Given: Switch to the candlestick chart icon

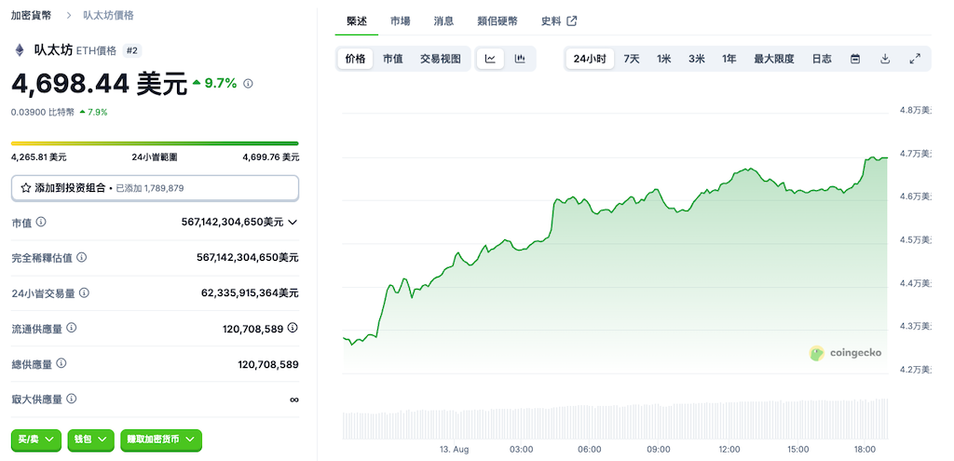Looking at the screenshot, I should click(520, 59).
